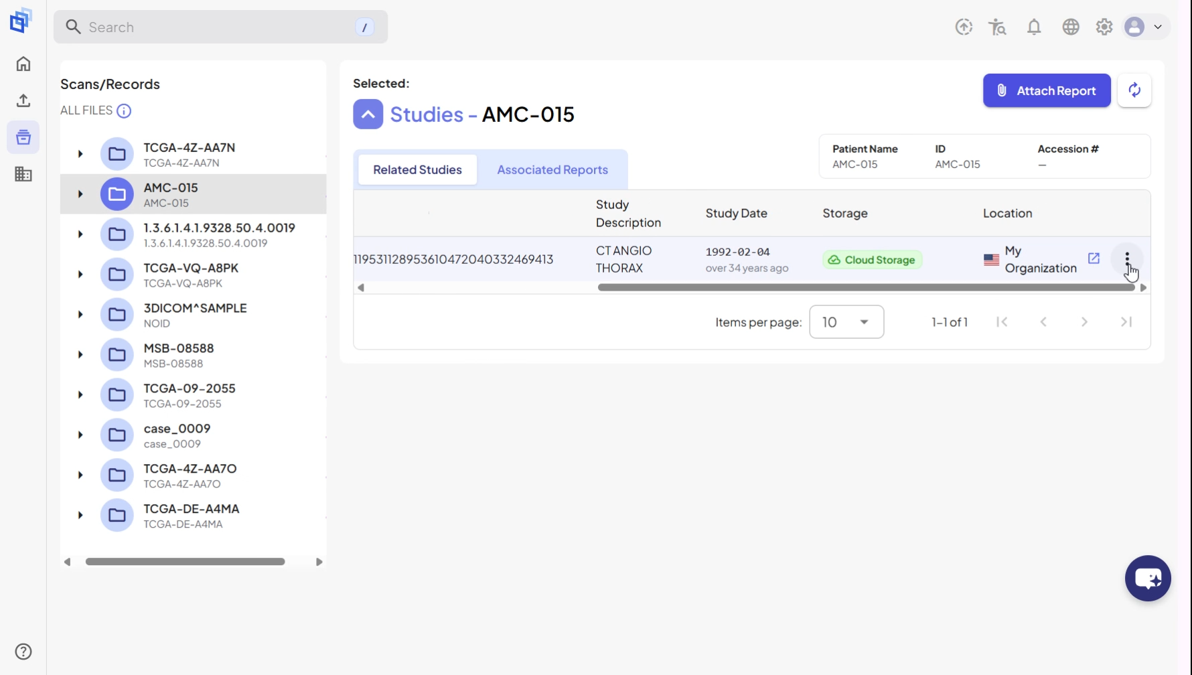Expand the TCGA-VQ-A8PK tree row
The height and width of the screenshot is (675, 1192).
click(80, 275)
